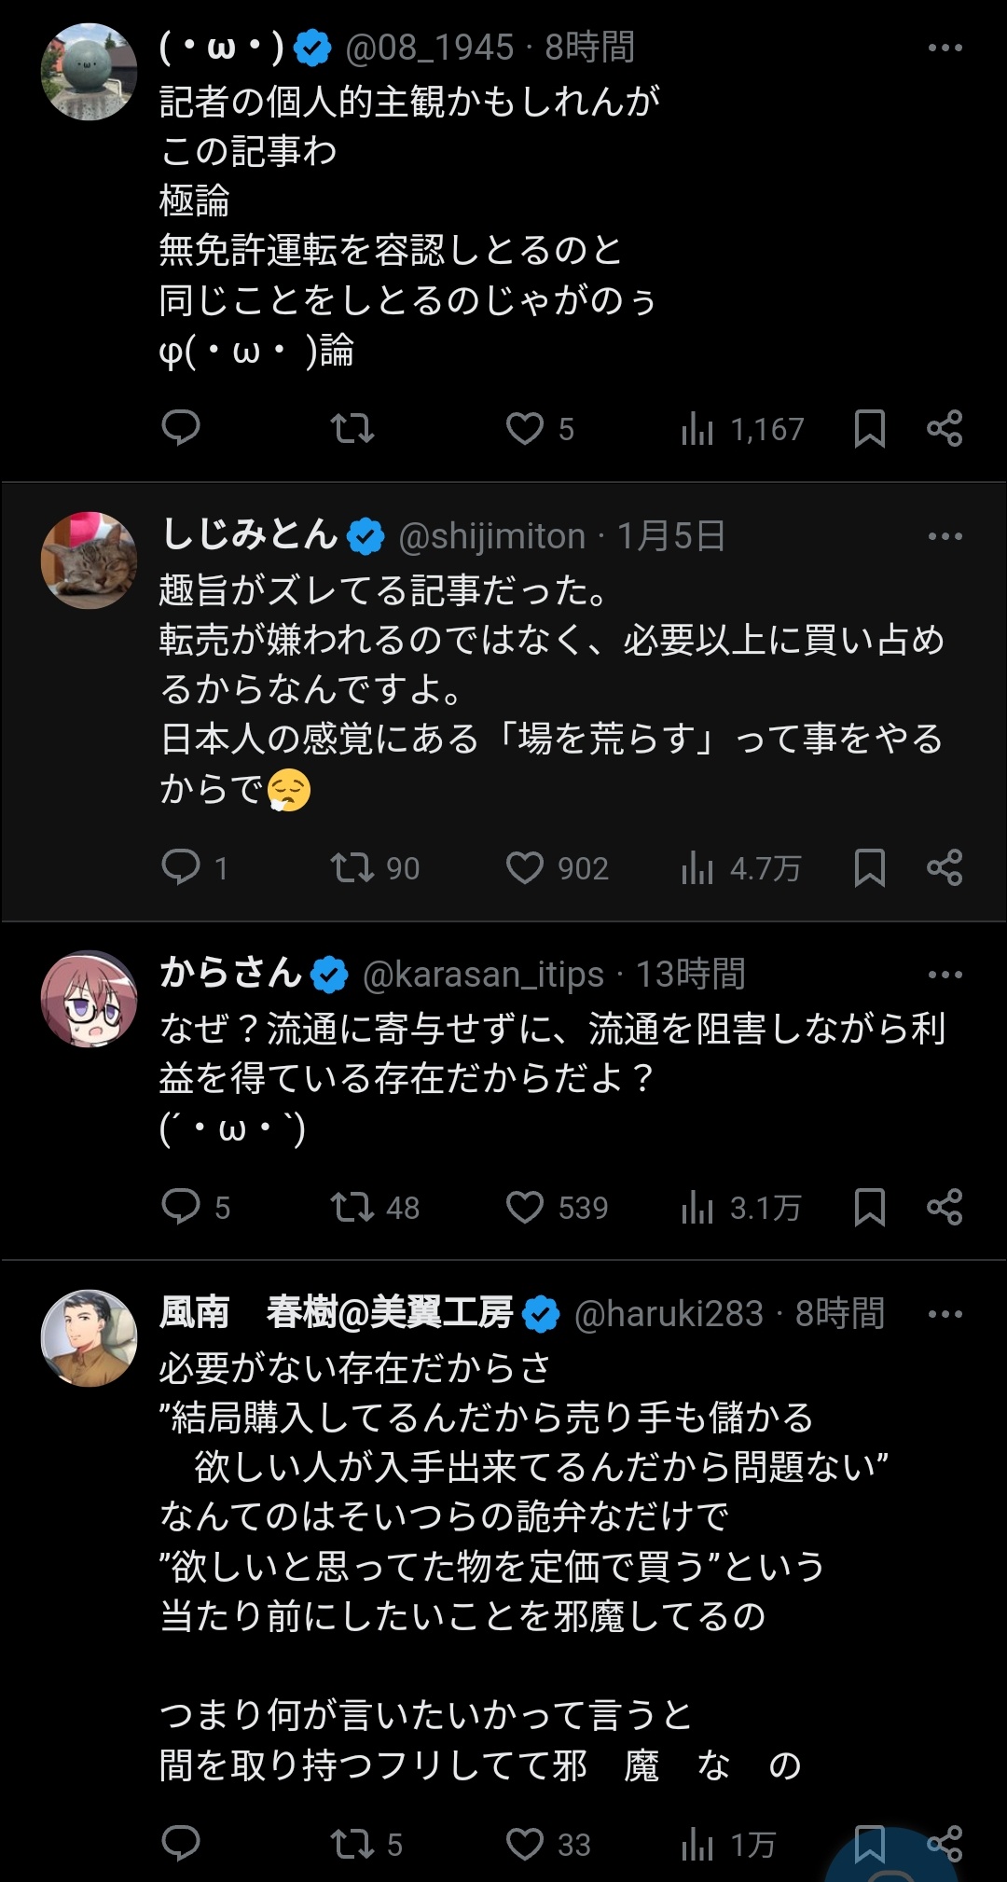Open the からさん display name
Viewport: 1007px width, 1882px height.
(x=230, y=973)
